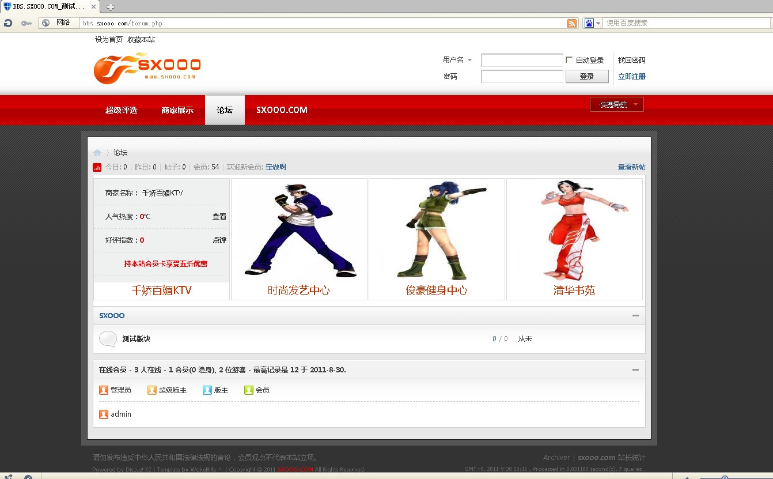Click the sxooo.com footer link
Image resolution: width=773 pixels, height=479 pixels.
[597, 458]
